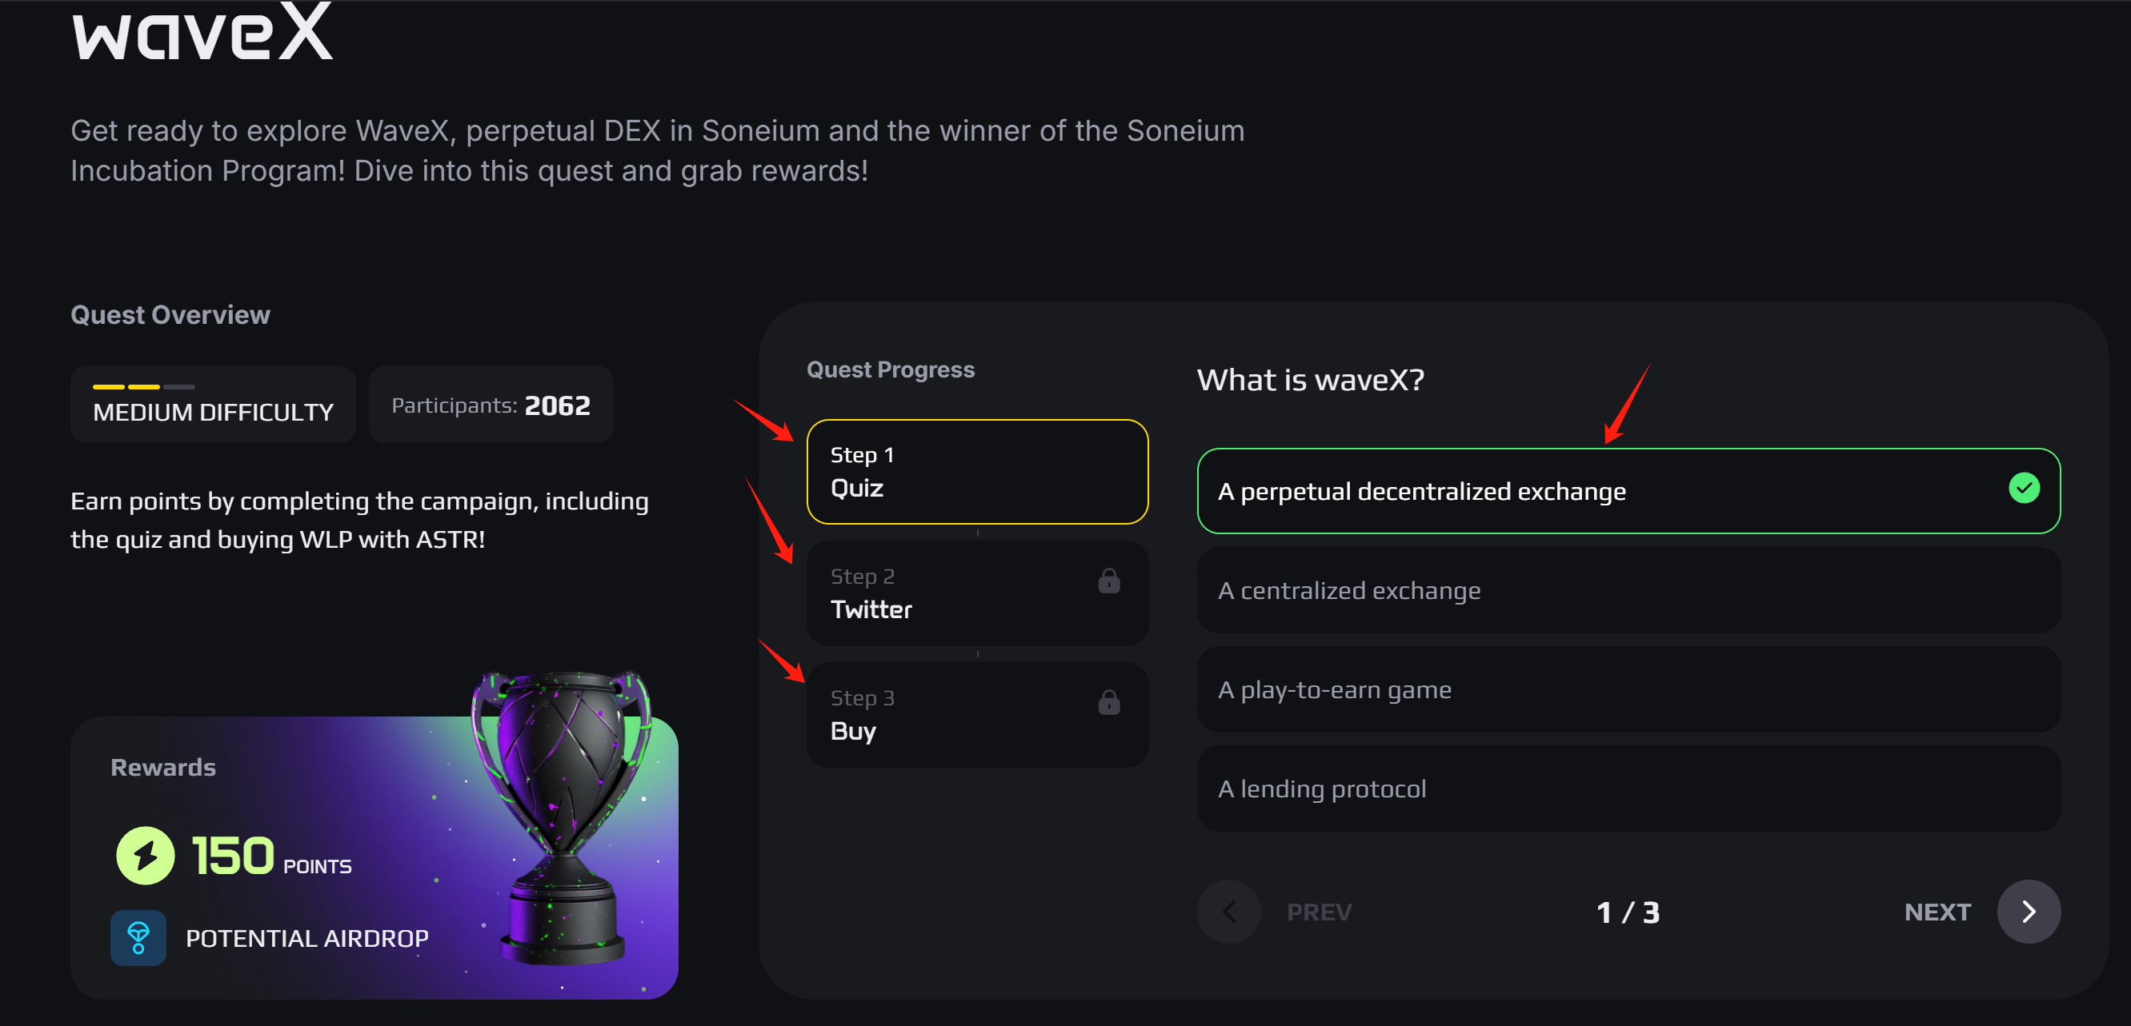Click the Participants count badge

pos(491,405)
